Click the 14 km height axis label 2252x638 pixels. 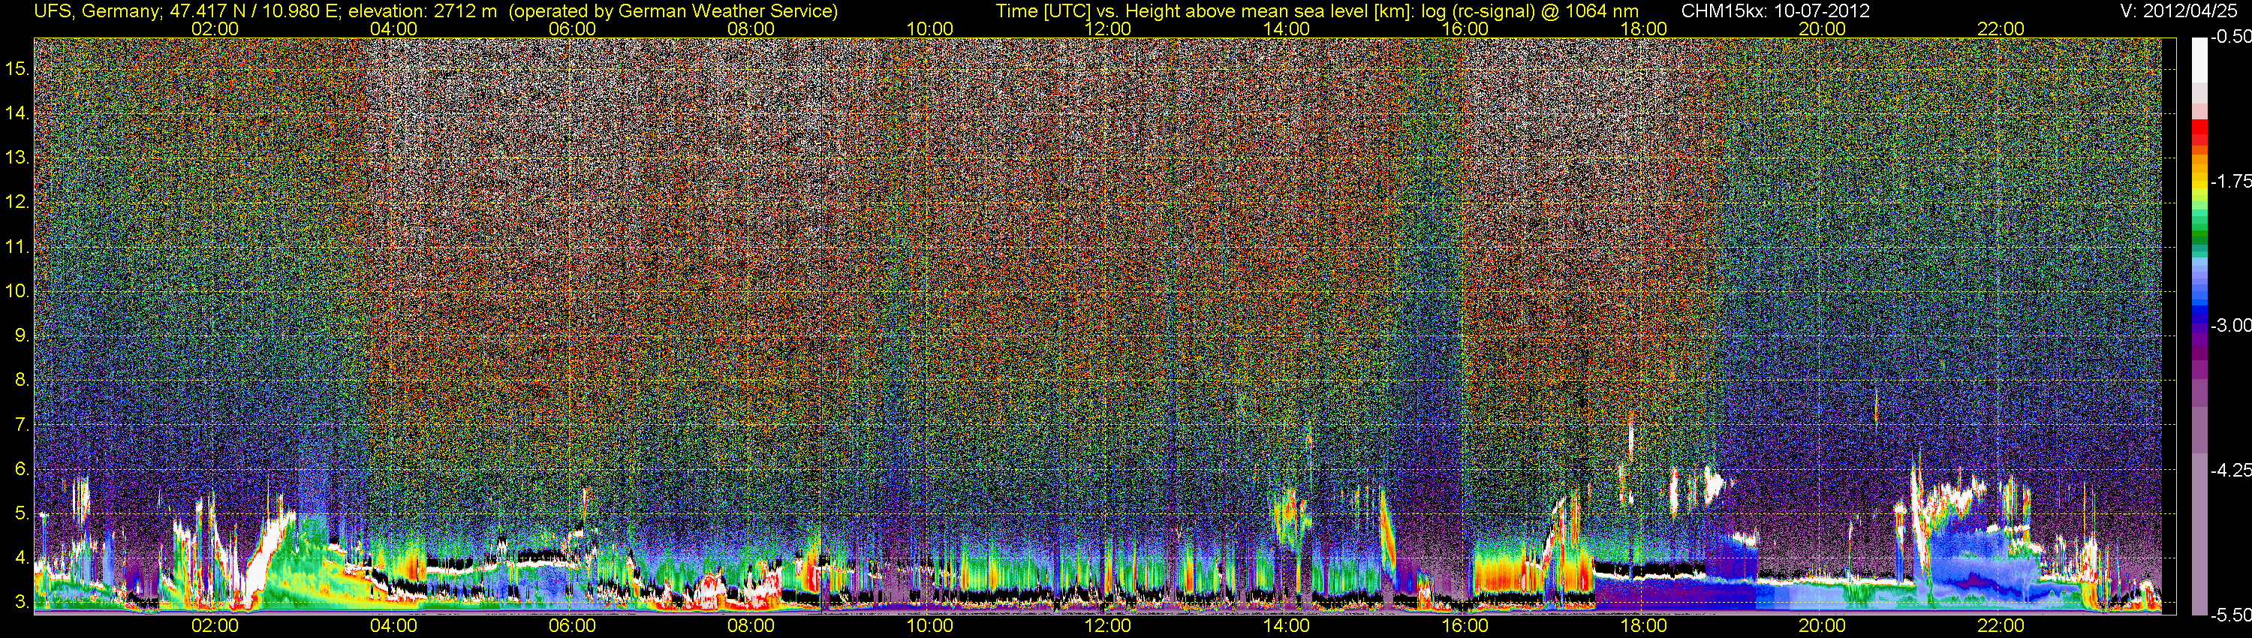tap(17, 113)
